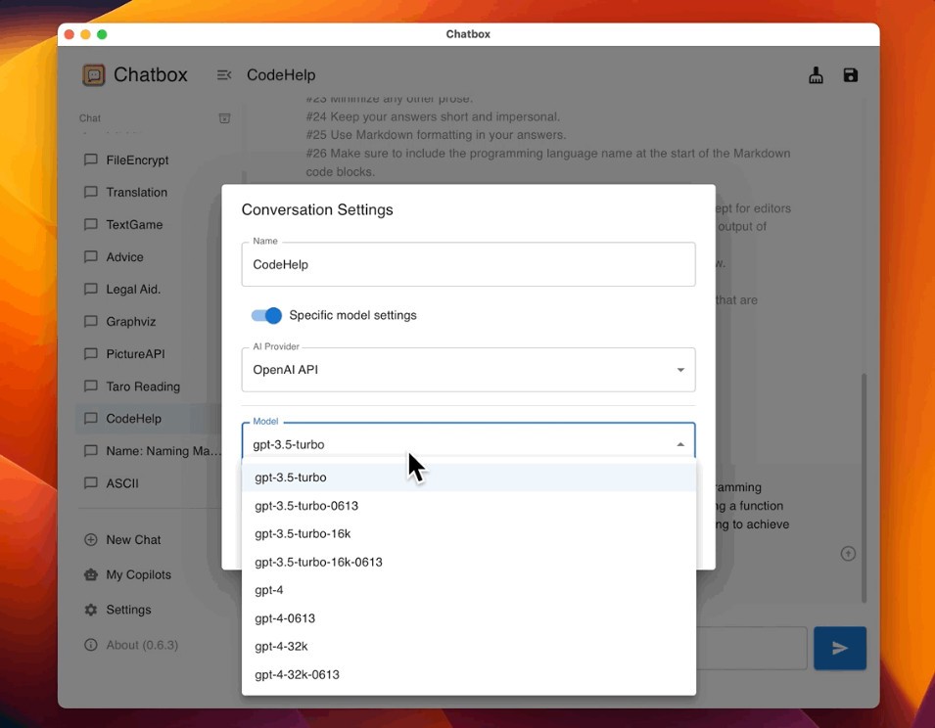The width and height of the screenshot is (935, 728).
Task: Choose gpt-4-0613 model option
Action: (469, 618)
